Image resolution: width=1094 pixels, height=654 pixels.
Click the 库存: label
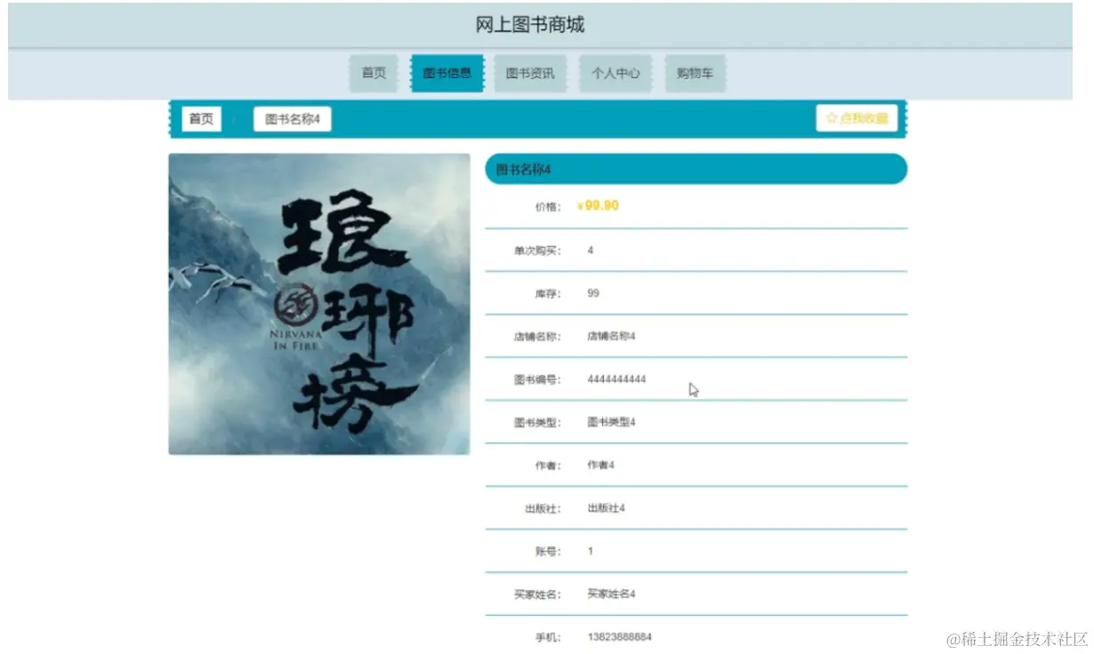pos(548,293)
